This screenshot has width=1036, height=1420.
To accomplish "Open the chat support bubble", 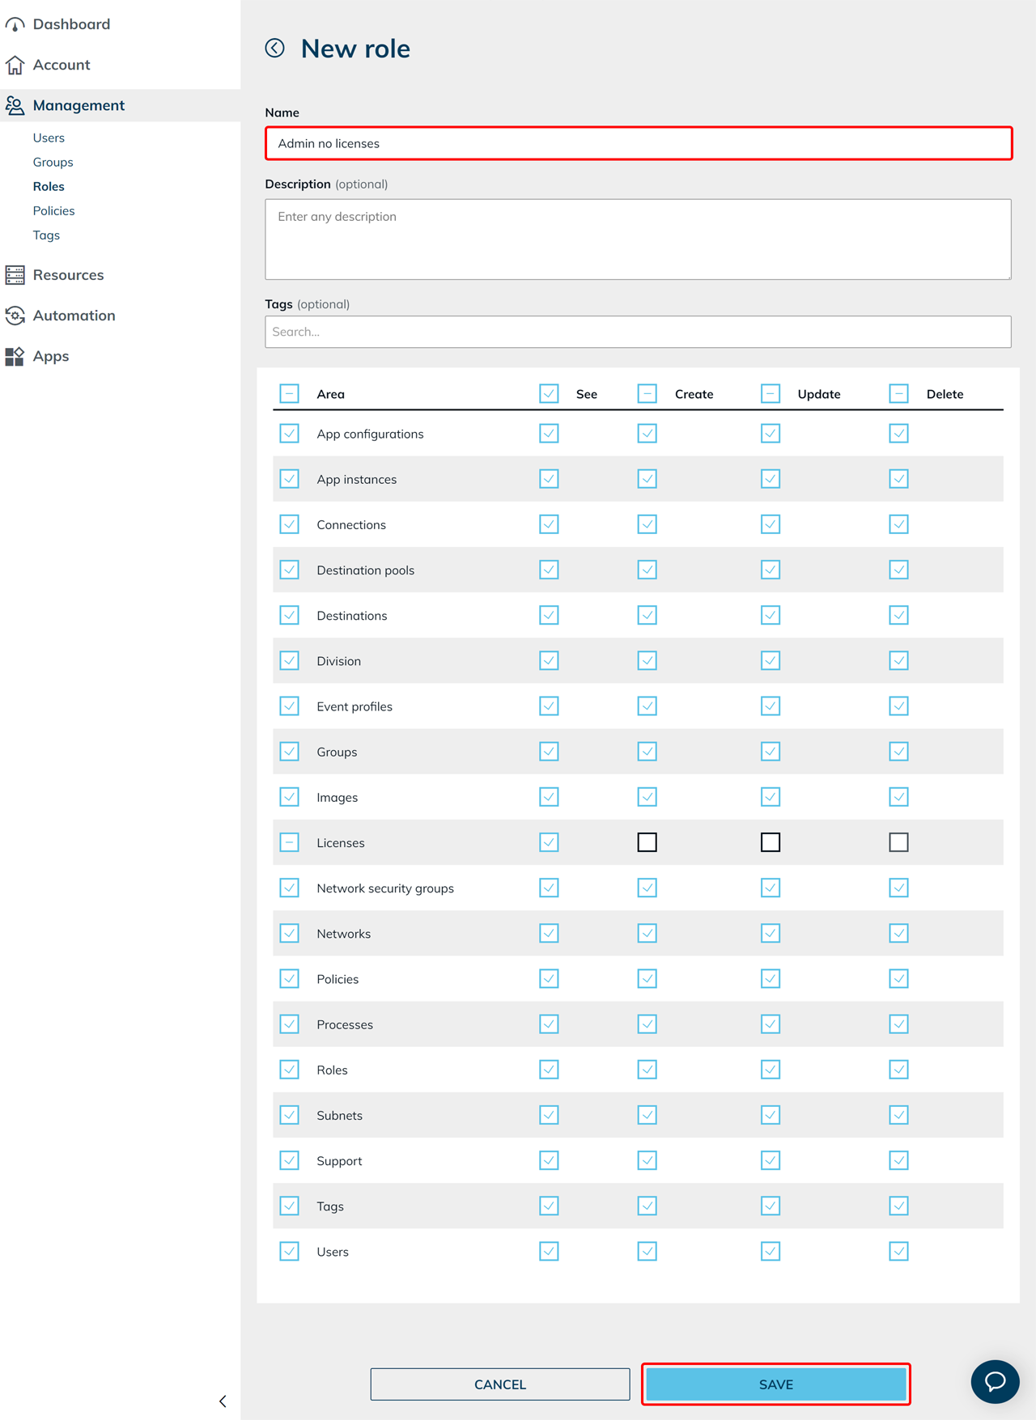I will [x=995, y=1381].
